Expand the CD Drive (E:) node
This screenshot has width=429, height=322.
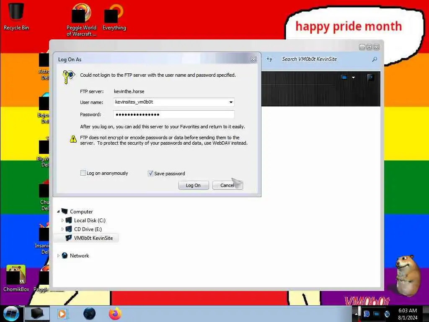click(x=62, y=229)
